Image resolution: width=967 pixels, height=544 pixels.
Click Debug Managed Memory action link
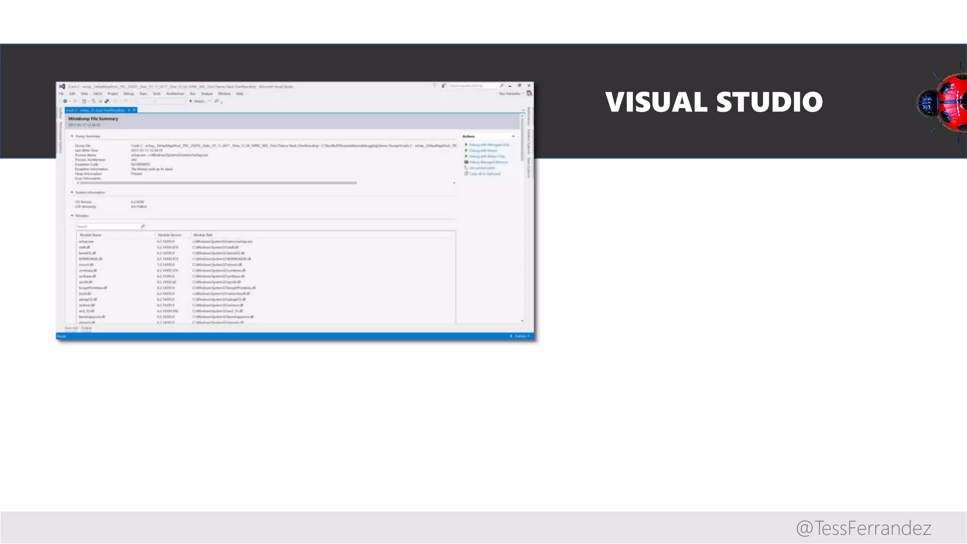point(489,162)
